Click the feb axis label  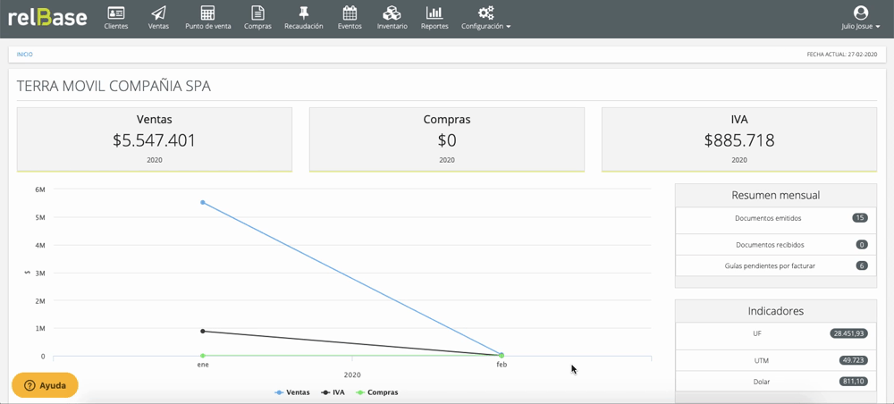point(502,364)
